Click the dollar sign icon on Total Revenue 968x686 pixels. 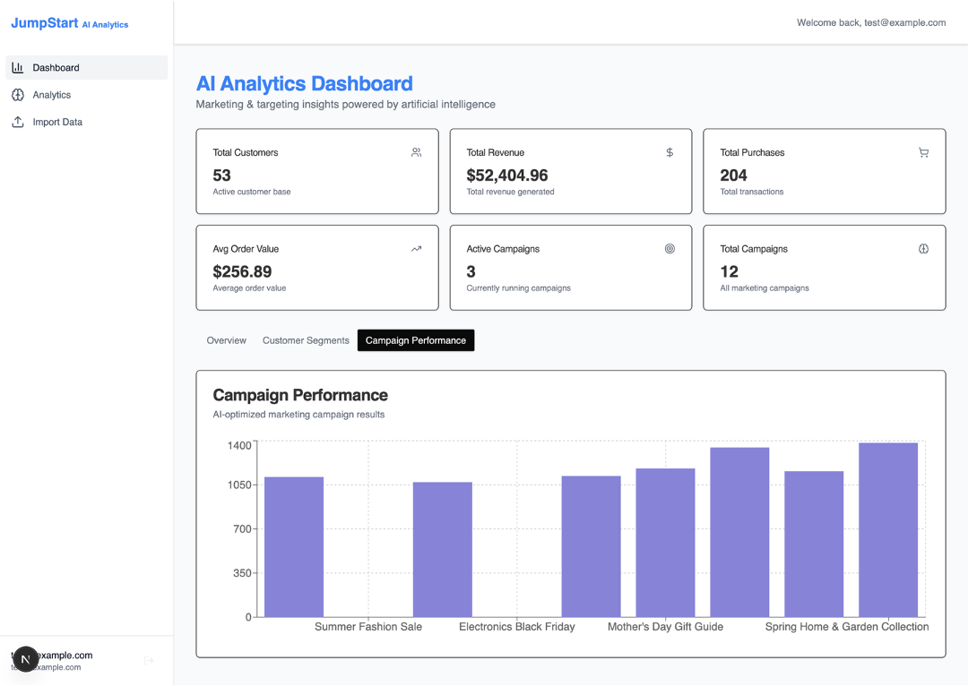[670, 152]
